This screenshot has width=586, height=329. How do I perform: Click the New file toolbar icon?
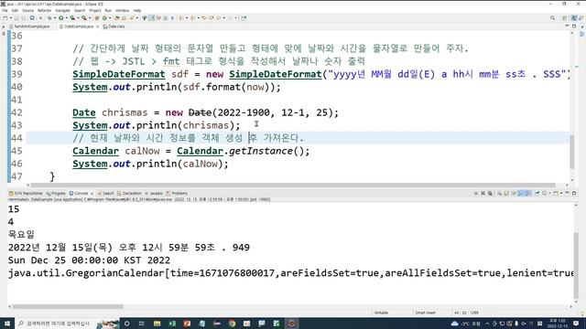5,18
